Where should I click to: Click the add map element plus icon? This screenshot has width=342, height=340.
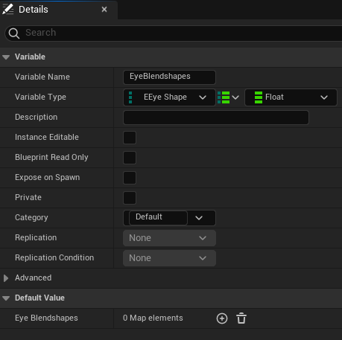point(222,318)
